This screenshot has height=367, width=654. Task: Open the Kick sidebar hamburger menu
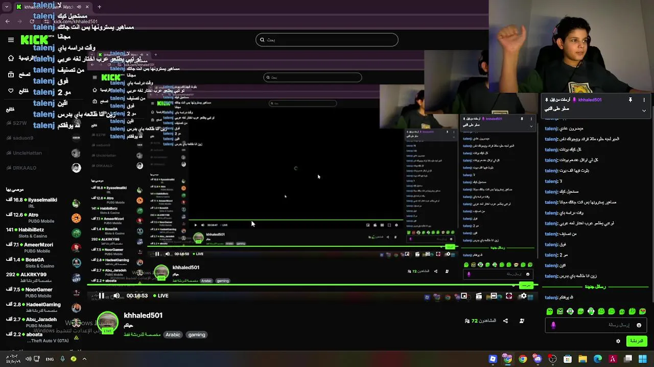pyautogui.click(x=11, y=40)
